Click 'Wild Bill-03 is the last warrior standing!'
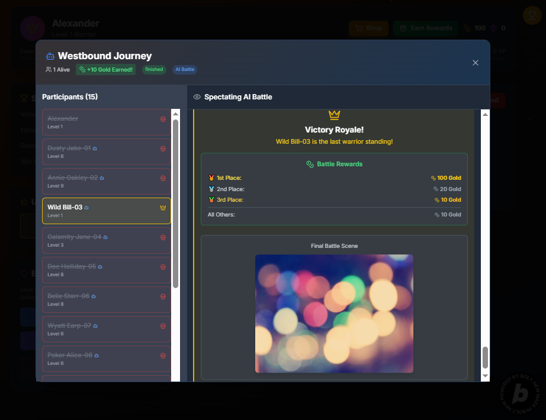 (x=334, y=141)
